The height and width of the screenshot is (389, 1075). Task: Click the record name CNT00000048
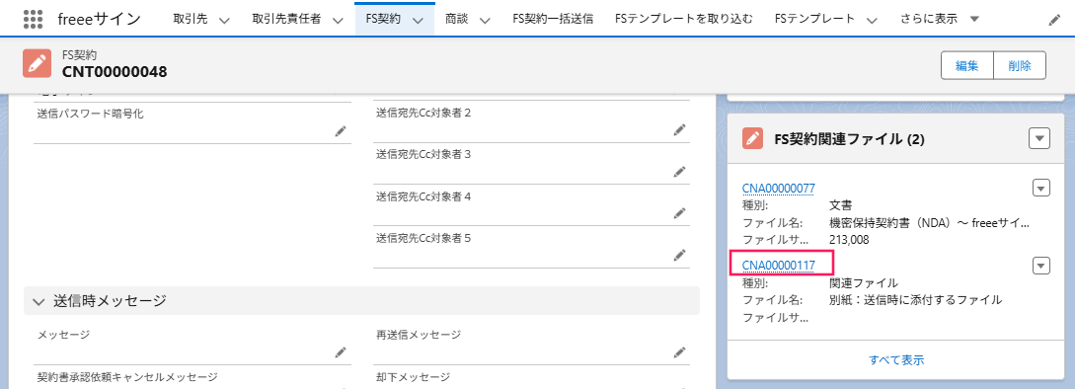(x=115, y=72)
